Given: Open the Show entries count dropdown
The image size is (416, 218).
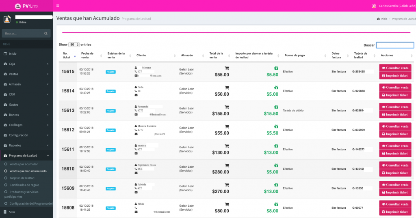Looking at the screenshot, I should [74, 45].
